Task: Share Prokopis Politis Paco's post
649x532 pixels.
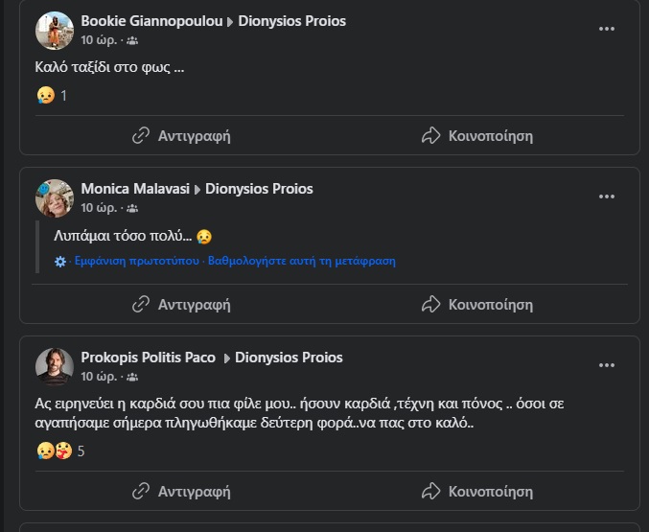Action: (x=476, y=491)
